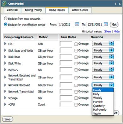The image size is (123, 124).
Task: Click Memory base rate input field
Action: (66, 70)
